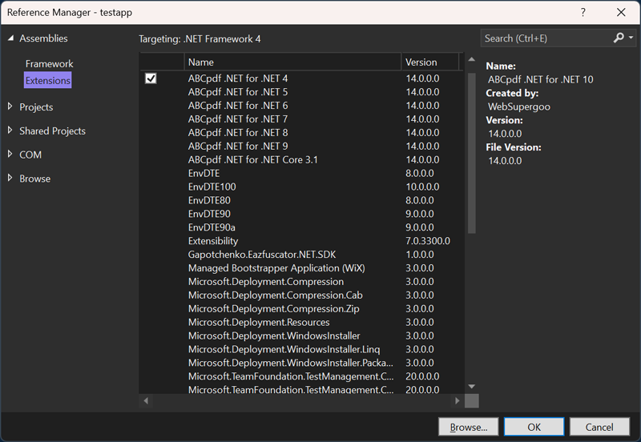Expand the Projects section
Image resolution: width=641 pixels, height=442 pixels.
point(10,106)
